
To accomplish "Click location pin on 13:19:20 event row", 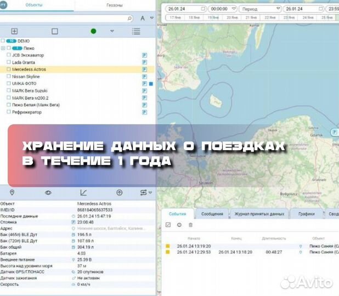I will click(301, 246).
